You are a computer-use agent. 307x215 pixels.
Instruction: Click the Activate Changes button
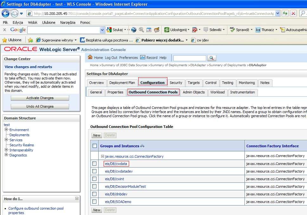coord(40,98)
